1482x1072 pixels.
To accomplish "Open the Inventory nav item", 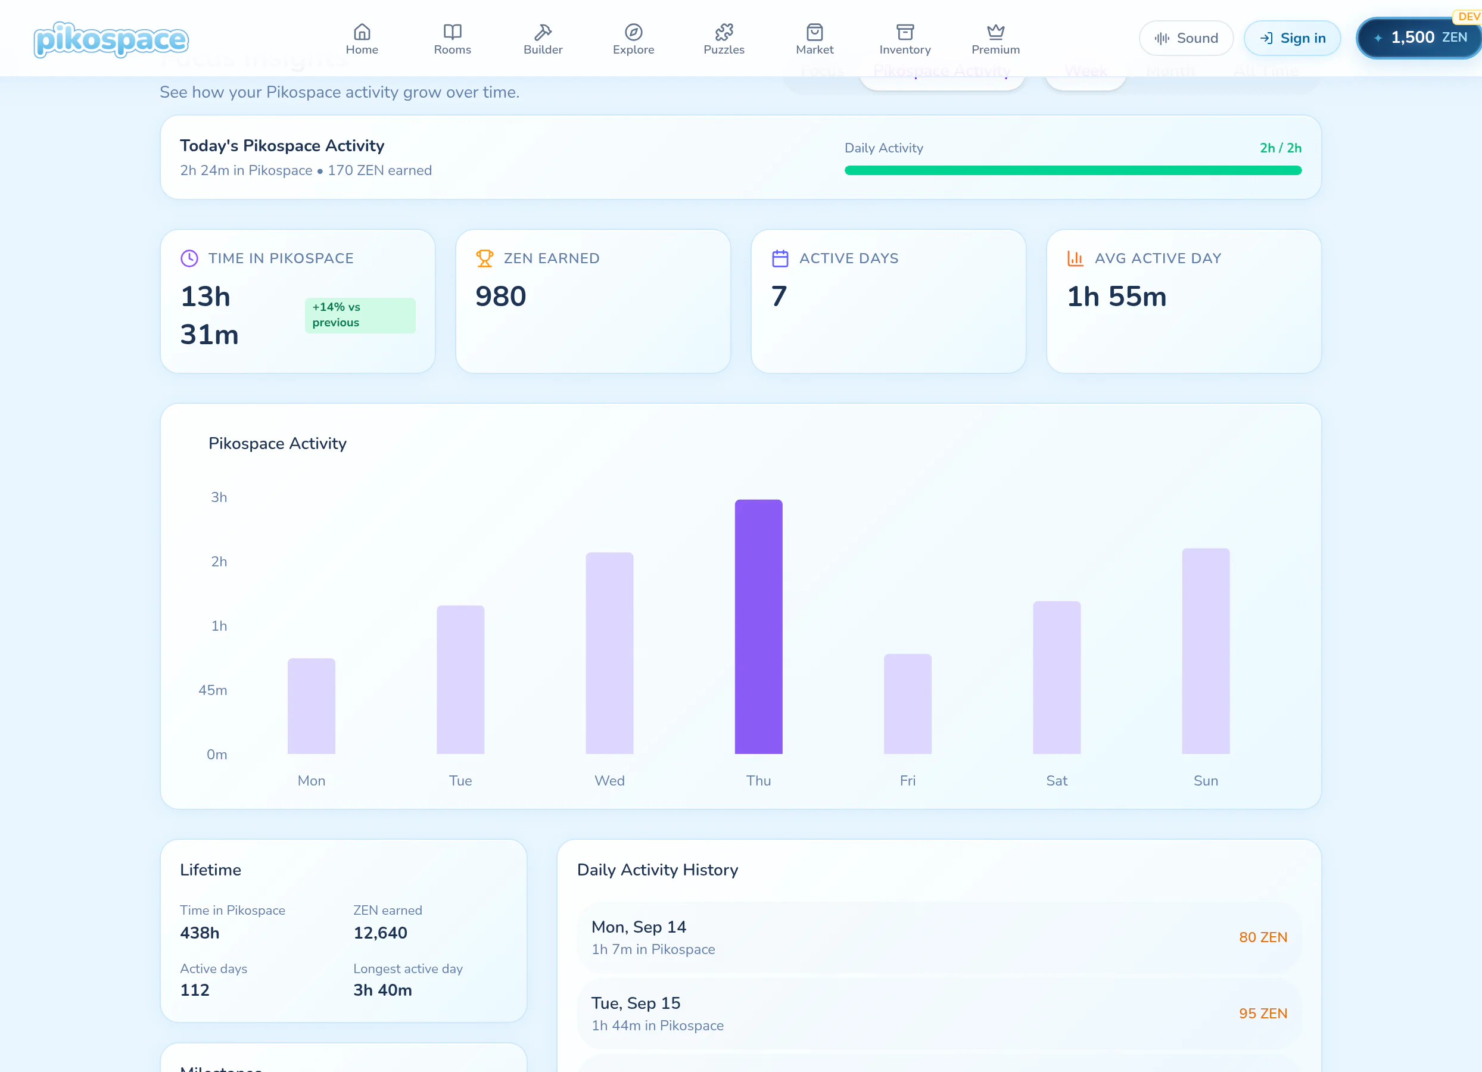I will (x=905, y=39).
